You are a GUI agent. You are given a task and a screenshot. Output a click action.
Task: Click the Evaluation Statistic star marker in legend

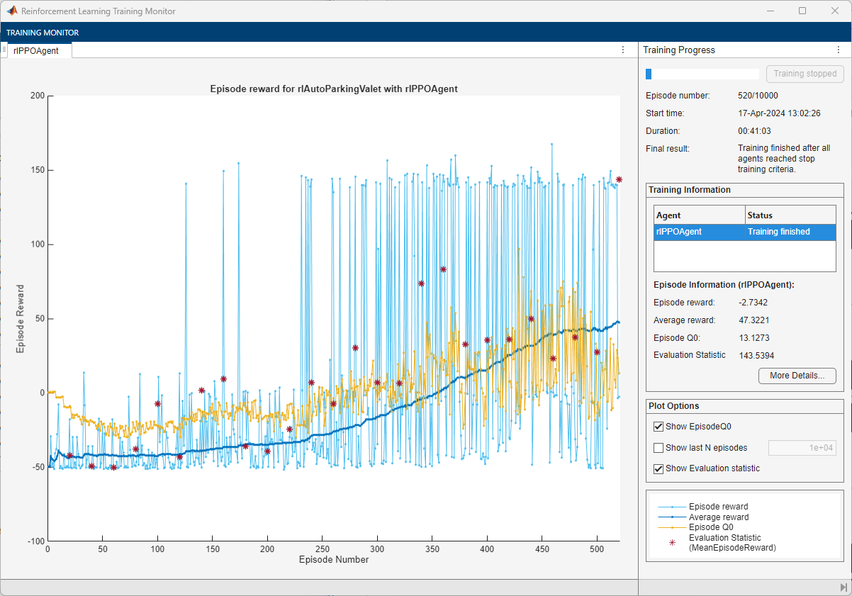pos(672,542)
